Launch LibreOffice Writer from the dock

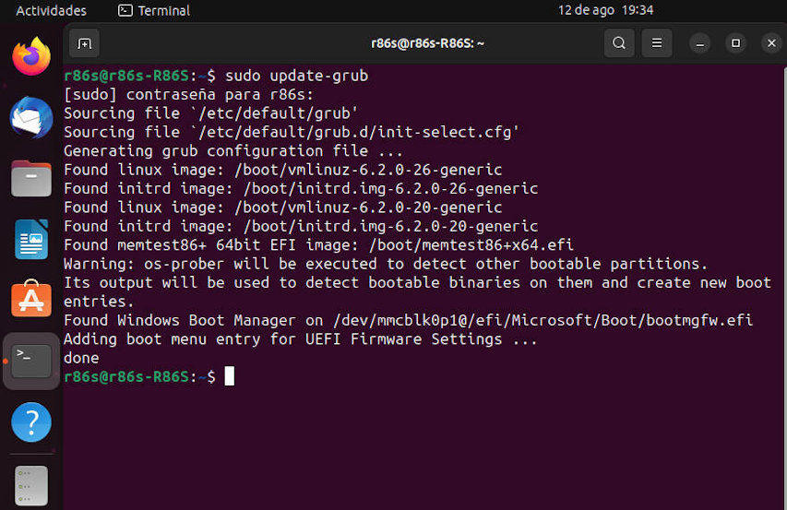(x=31, y=239)
